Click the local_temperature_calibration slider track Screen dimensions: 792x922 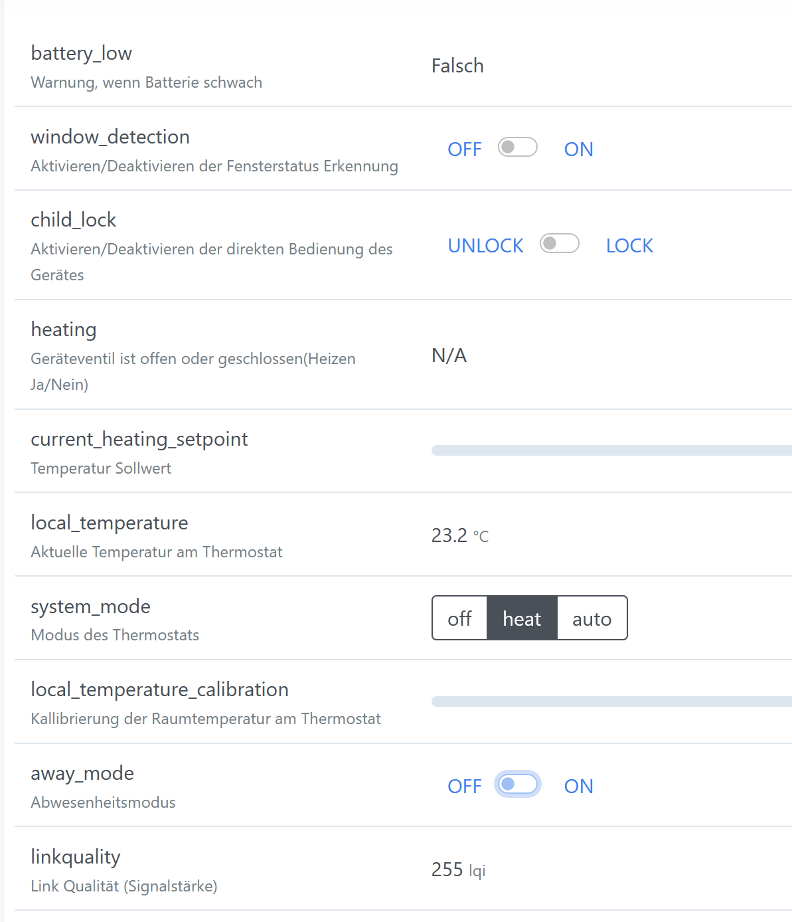(611, 701)
